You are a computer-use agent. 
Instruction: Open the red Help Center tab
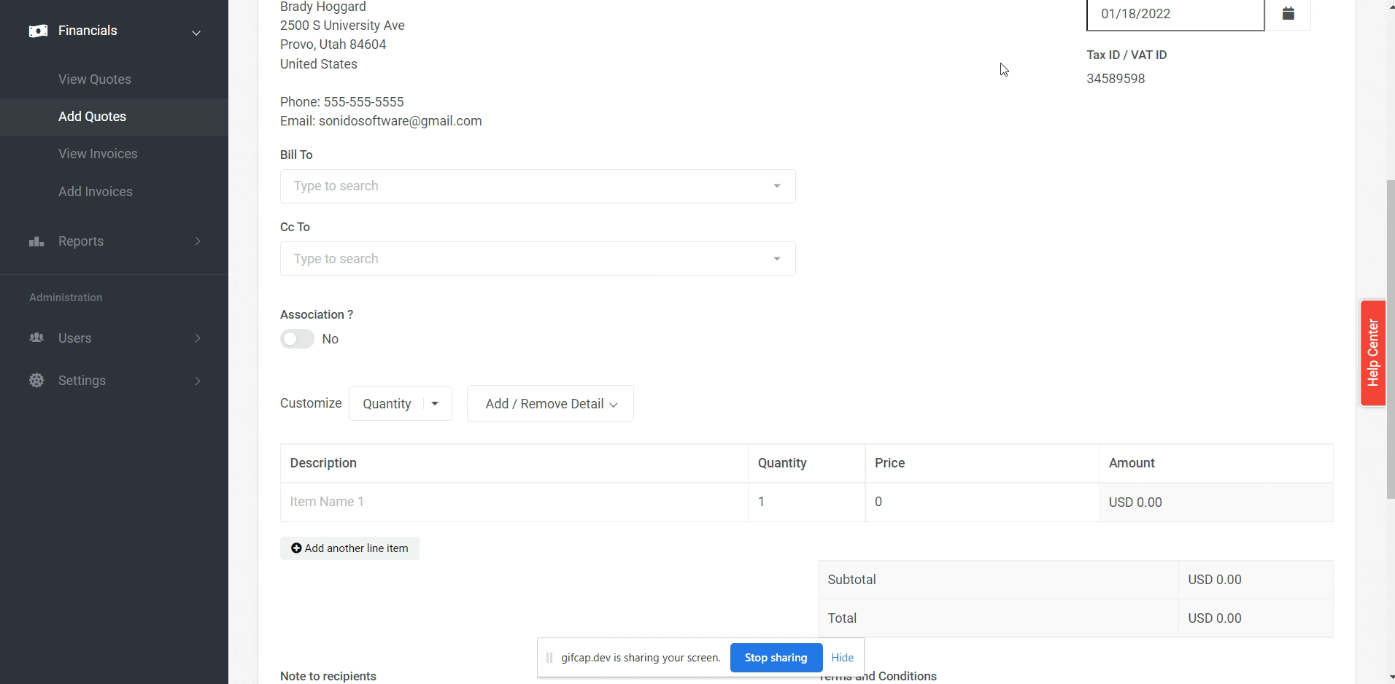coord(1372,353)
